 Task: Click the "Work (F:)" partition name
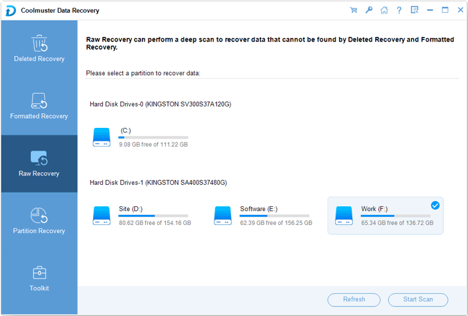[374, 209]
